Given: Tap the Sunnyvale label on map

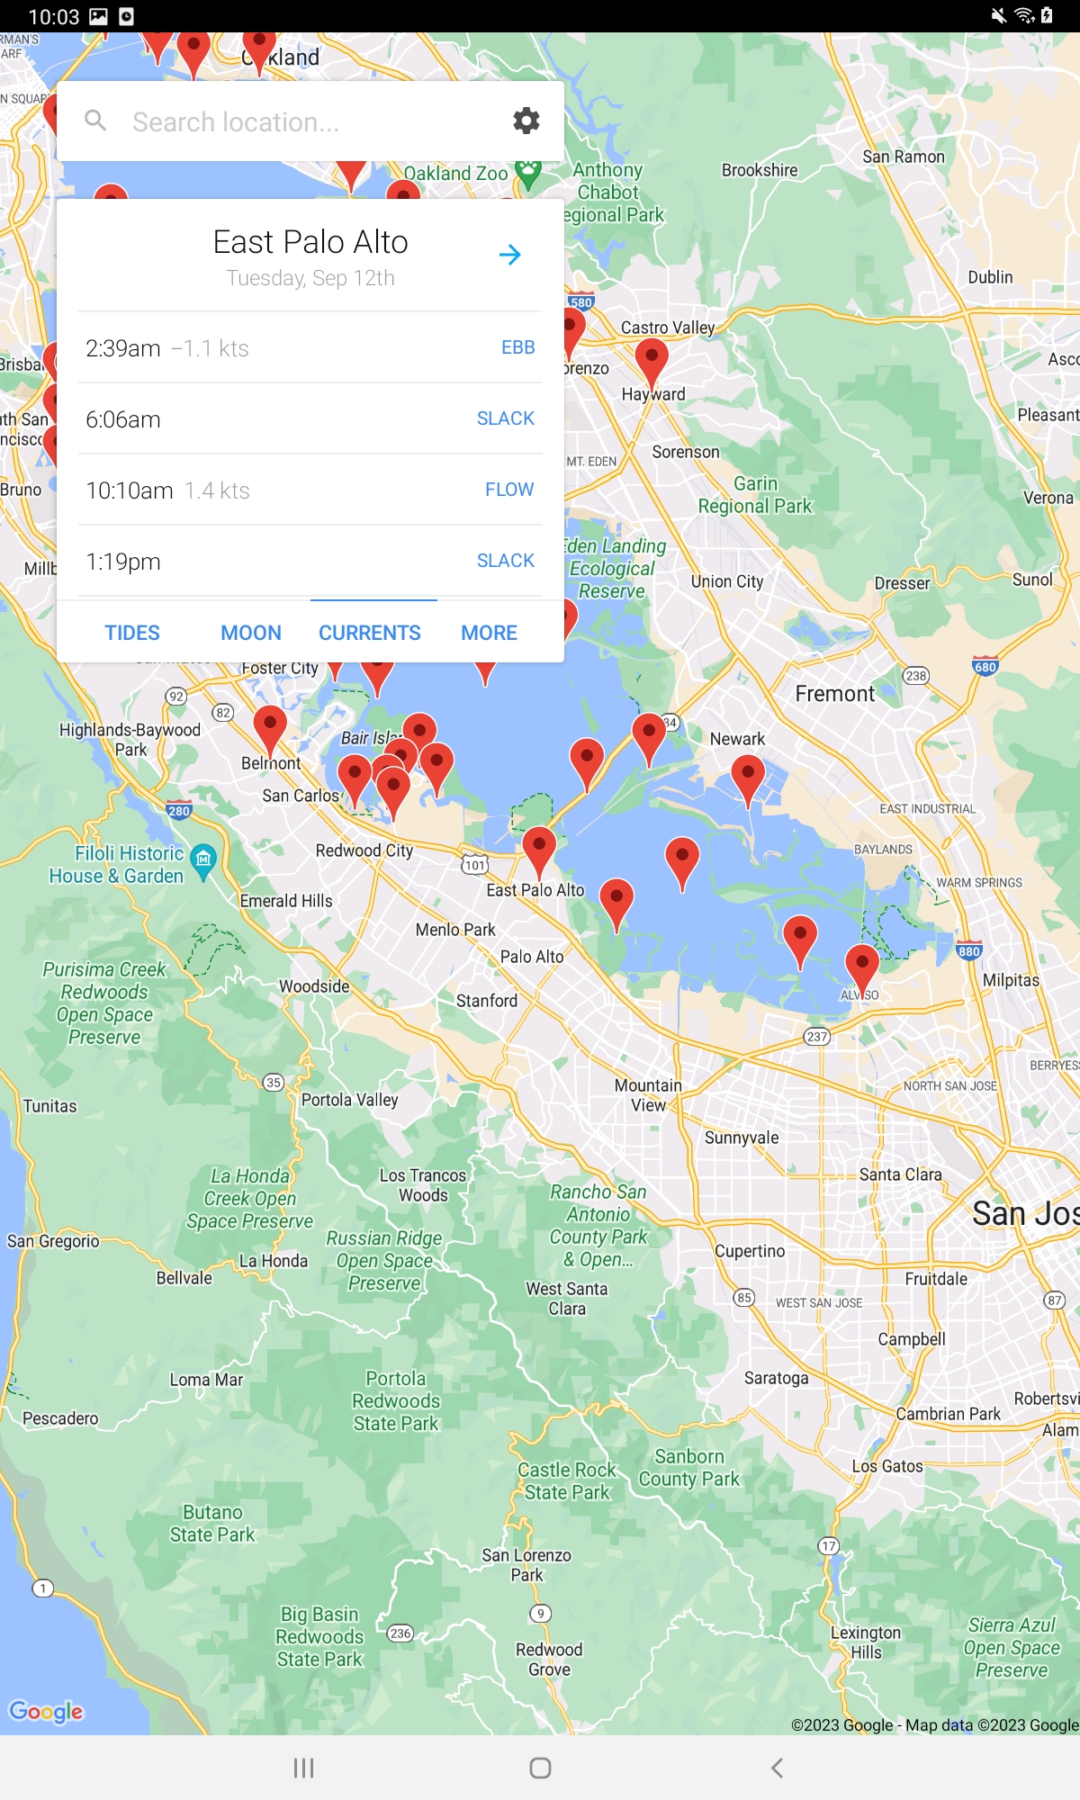Looking at the screenshot, I should pyautogui.click(x=742, y=1138).
